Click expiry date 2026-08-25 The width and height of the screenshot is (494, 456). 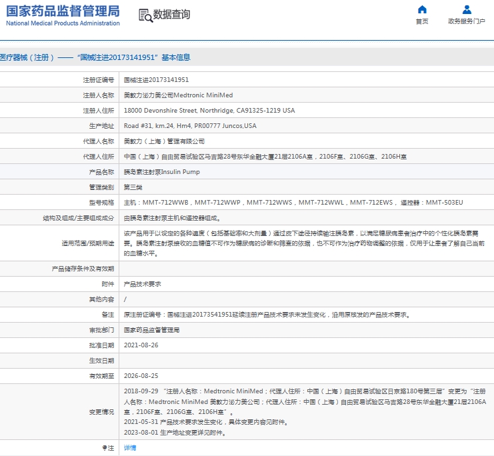click(x=141, y=376)
